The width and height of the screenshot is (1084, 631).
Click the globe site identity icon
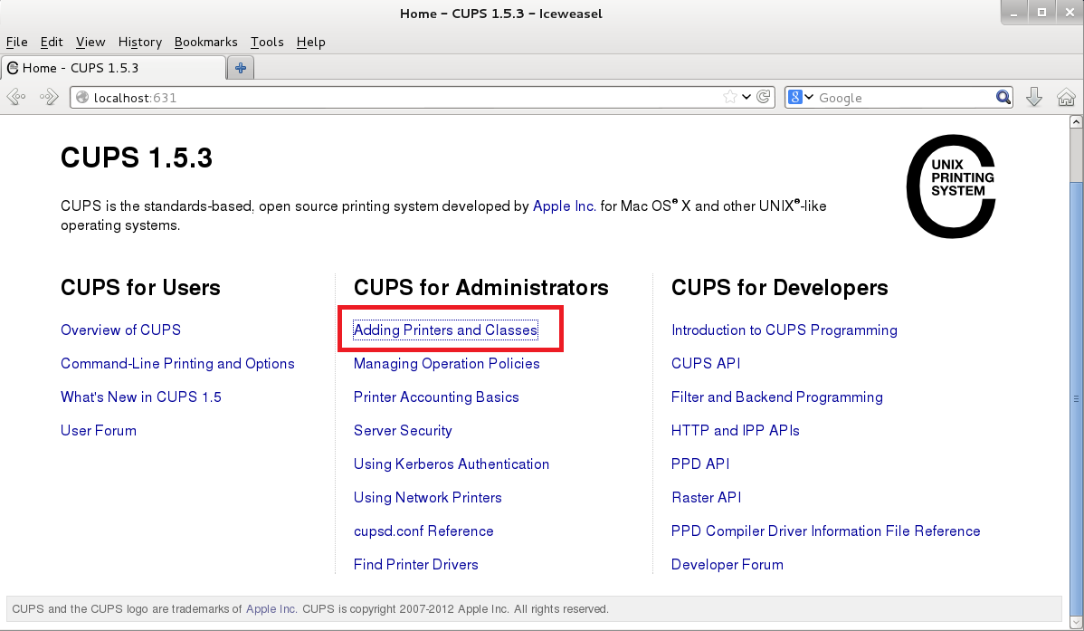tap(82, 98)
